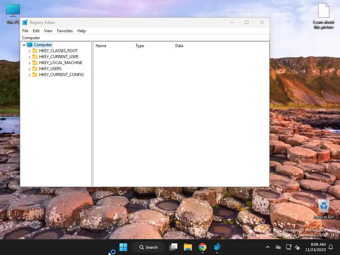Expand HKEY_USERS chevron
Viewport: 340px width, 255px height.
[29, 69]
